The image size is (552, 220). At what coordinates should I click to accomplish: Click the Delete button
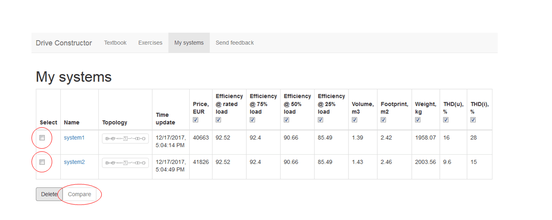49,194
